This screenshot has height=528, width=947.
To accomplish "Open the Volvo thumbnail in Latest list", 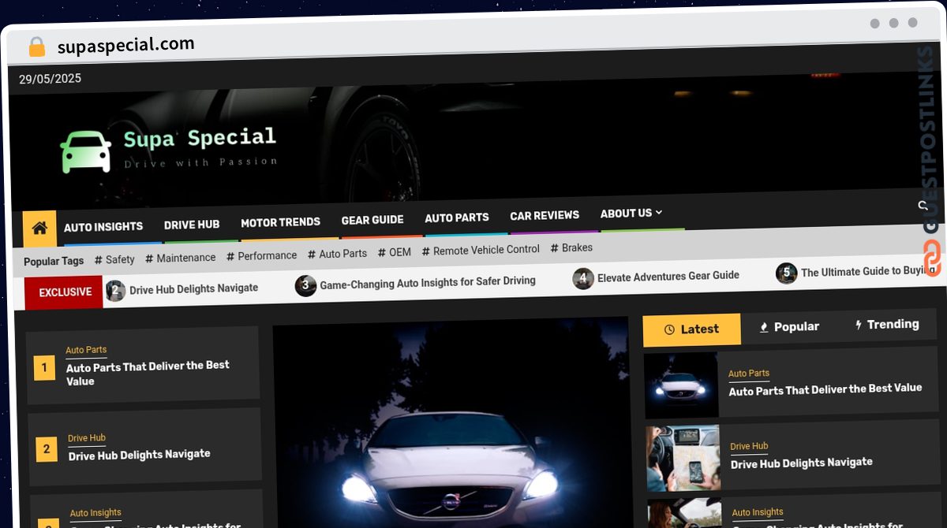I will [x=681, y=385].
